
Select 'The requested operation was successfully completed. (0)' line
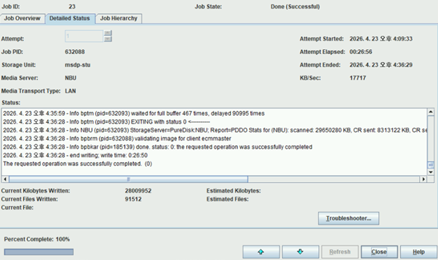pos(77,163)
